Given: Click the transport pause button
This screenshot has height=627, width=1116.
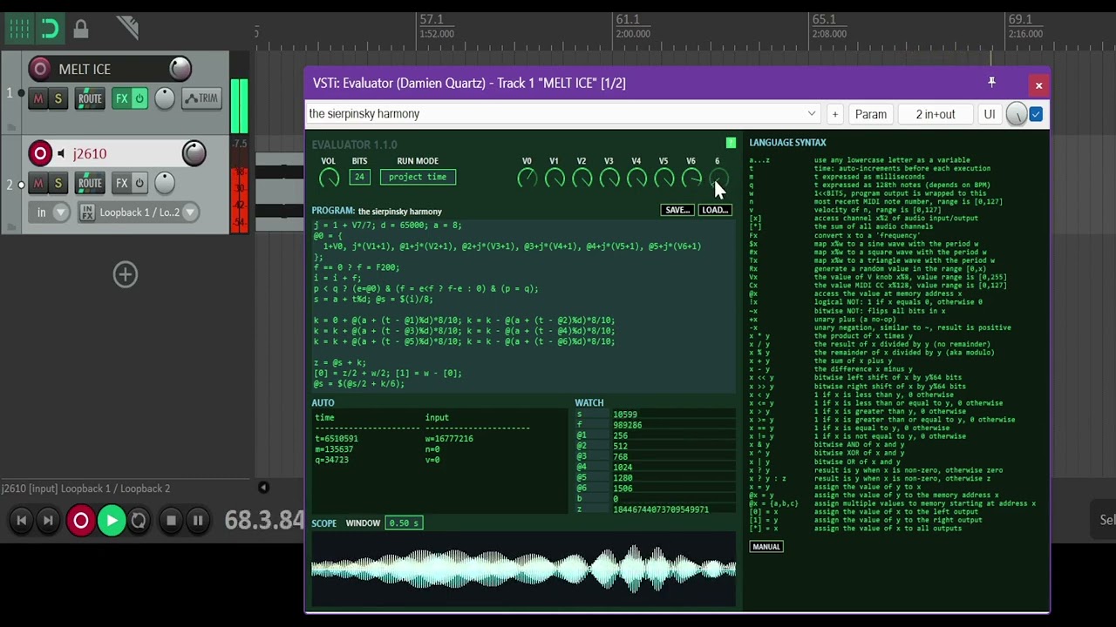Looking at the screenshot, I should (x=198, y=521).
